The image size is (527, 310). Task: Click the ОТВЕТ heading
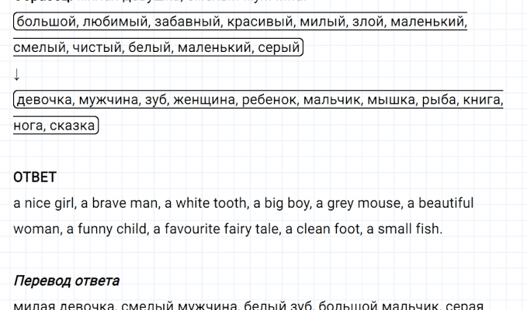click(x=35, y=177)
